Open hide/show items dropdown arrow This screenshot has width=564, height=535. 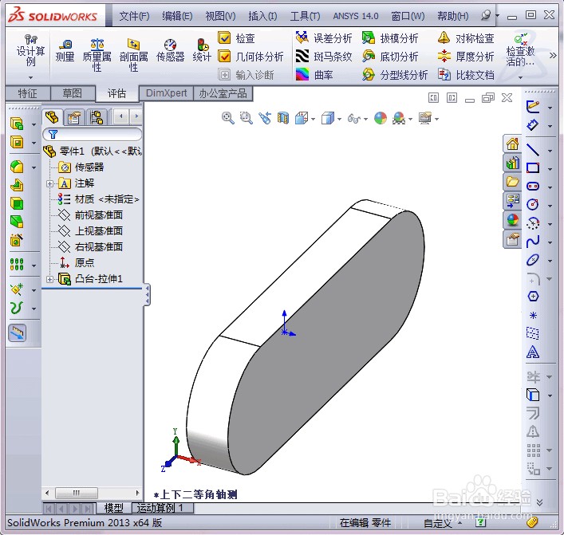click(366, 119)
